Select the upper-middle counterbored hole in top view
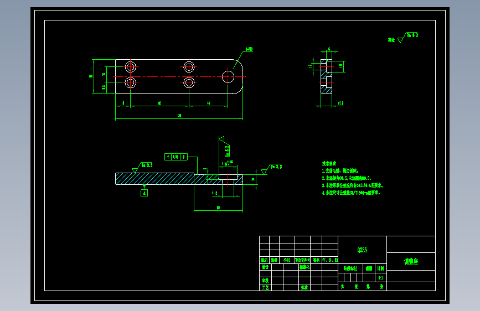 coord(189,67)
